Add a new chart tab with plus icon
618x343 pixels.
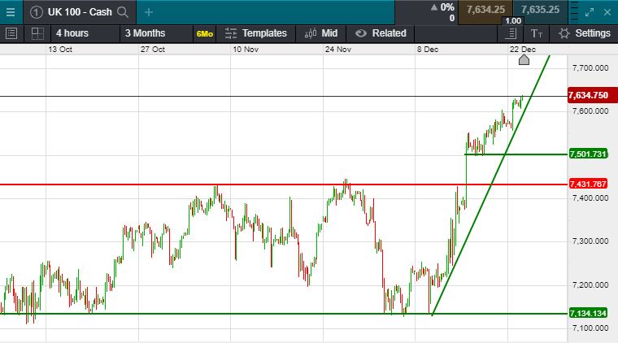click(149, 11)
